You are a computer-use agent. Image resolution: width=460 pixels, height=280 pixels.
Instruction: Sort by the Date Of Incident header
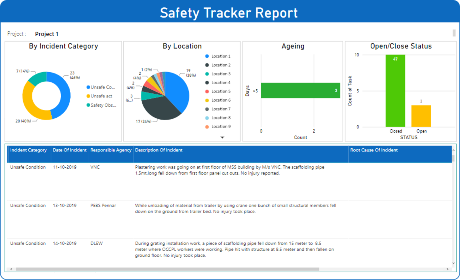point(69,150)
